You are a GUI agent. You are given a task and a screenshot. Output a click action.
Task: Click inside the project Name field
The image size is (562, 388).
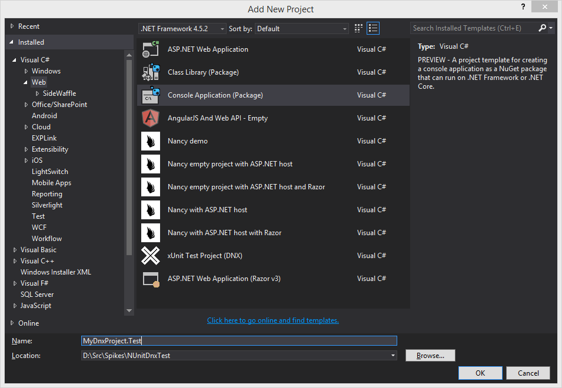pos(235,340)
